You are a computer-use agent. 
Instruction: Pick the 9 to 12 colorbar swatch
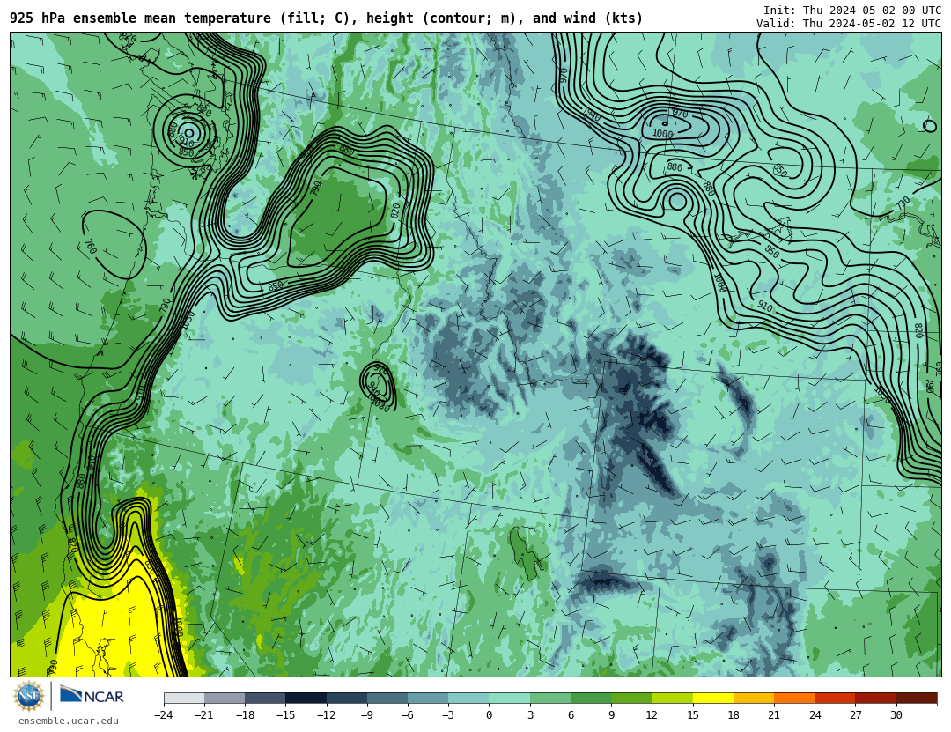(x=631, y=699)
